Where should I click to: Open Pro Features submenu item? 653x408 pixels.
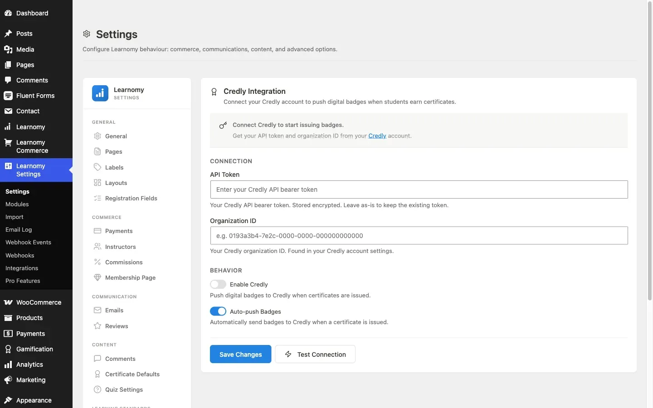[x=23, y=281]
